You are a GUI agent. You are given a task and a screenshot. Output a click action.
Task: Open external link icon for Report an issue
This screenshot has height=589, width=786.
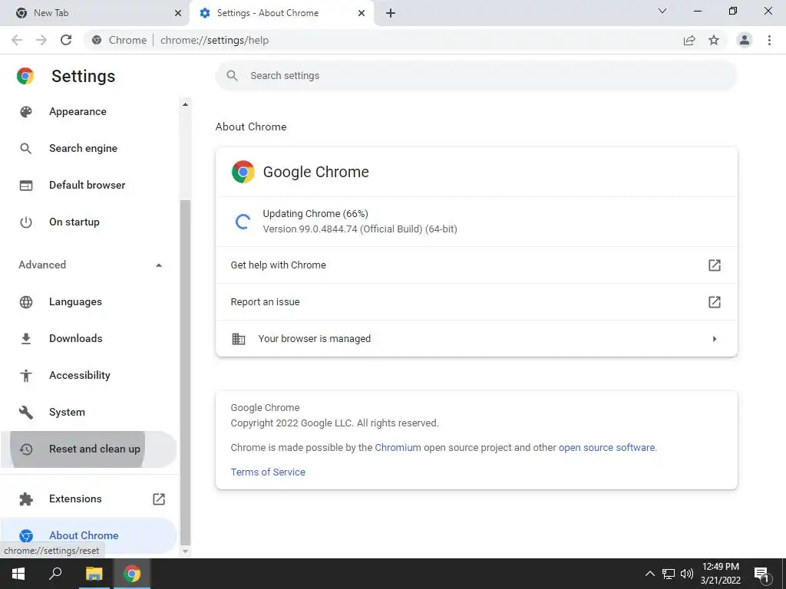tap(715, 302)
